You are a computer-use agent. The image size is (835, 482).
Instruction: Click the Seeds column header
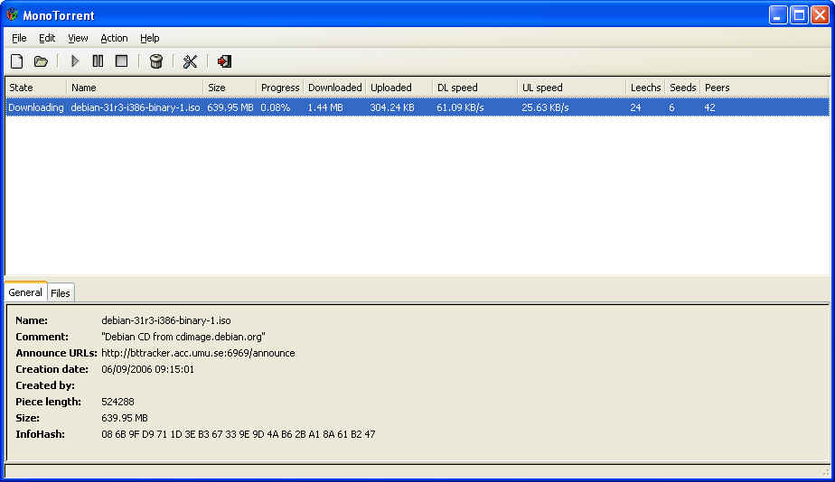(x=682, y=88)
